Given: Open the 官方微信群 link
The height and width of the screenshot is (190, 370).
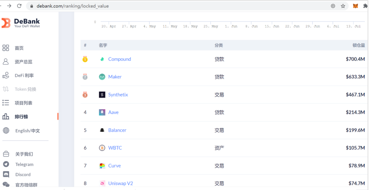Looking at the screenshot, I should coord(26,185).
